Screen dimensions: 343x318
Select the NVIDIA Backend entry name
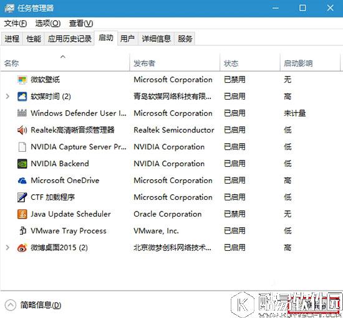[60, 164]
